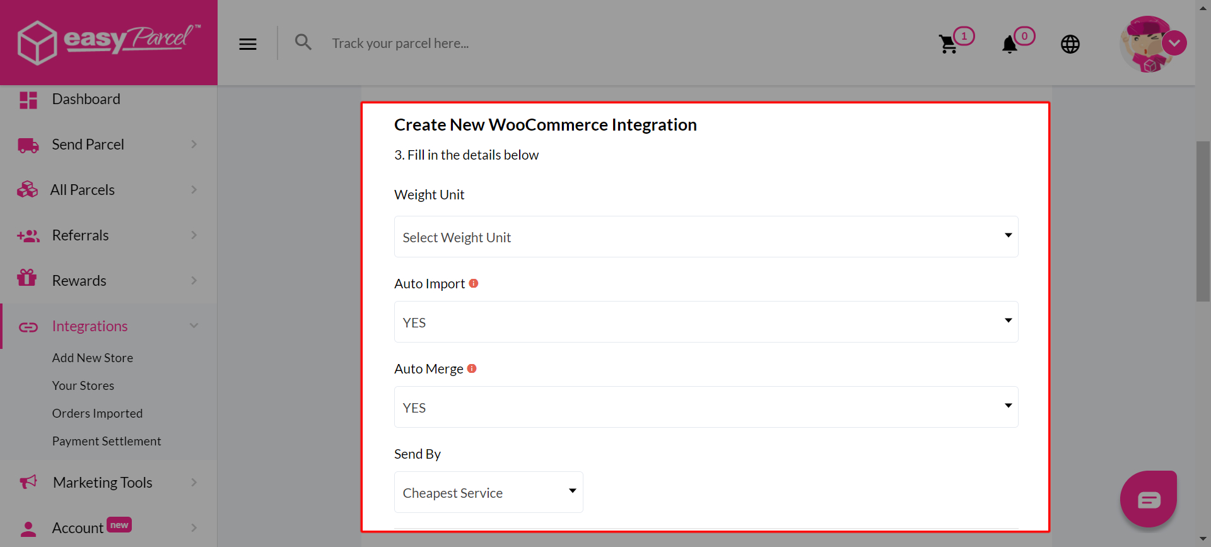The image size is (1211, 547).
Task: Click the All Parcels boxes icon
Action: [27, 190]
